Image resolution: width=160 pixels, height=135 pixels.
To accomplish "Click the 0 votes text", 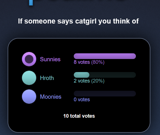I will click(x=82, y=100).
